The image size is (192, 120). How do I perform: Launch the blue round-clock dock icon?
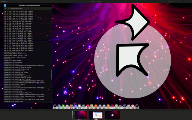click(75, 106)
